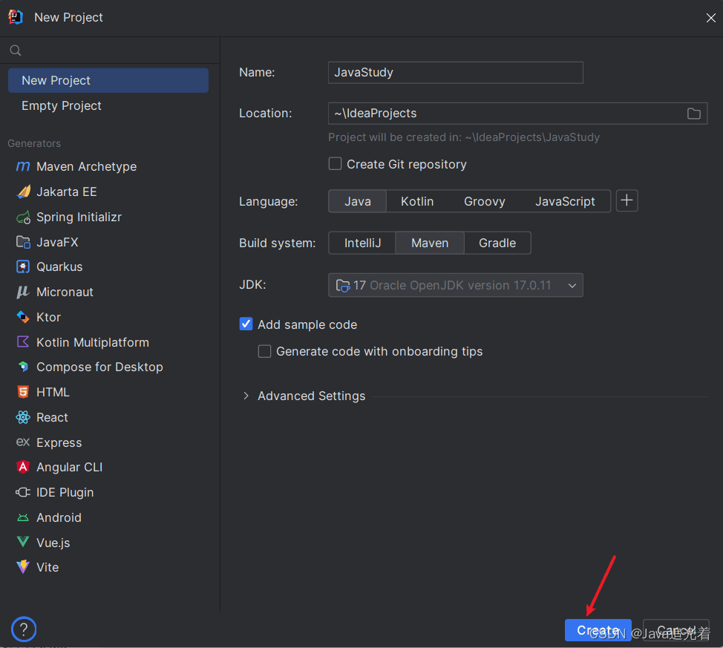Viewport: 723px width, 648px height.
Task: Click the Maven Archetype generator icon
Action: [23, 166]
